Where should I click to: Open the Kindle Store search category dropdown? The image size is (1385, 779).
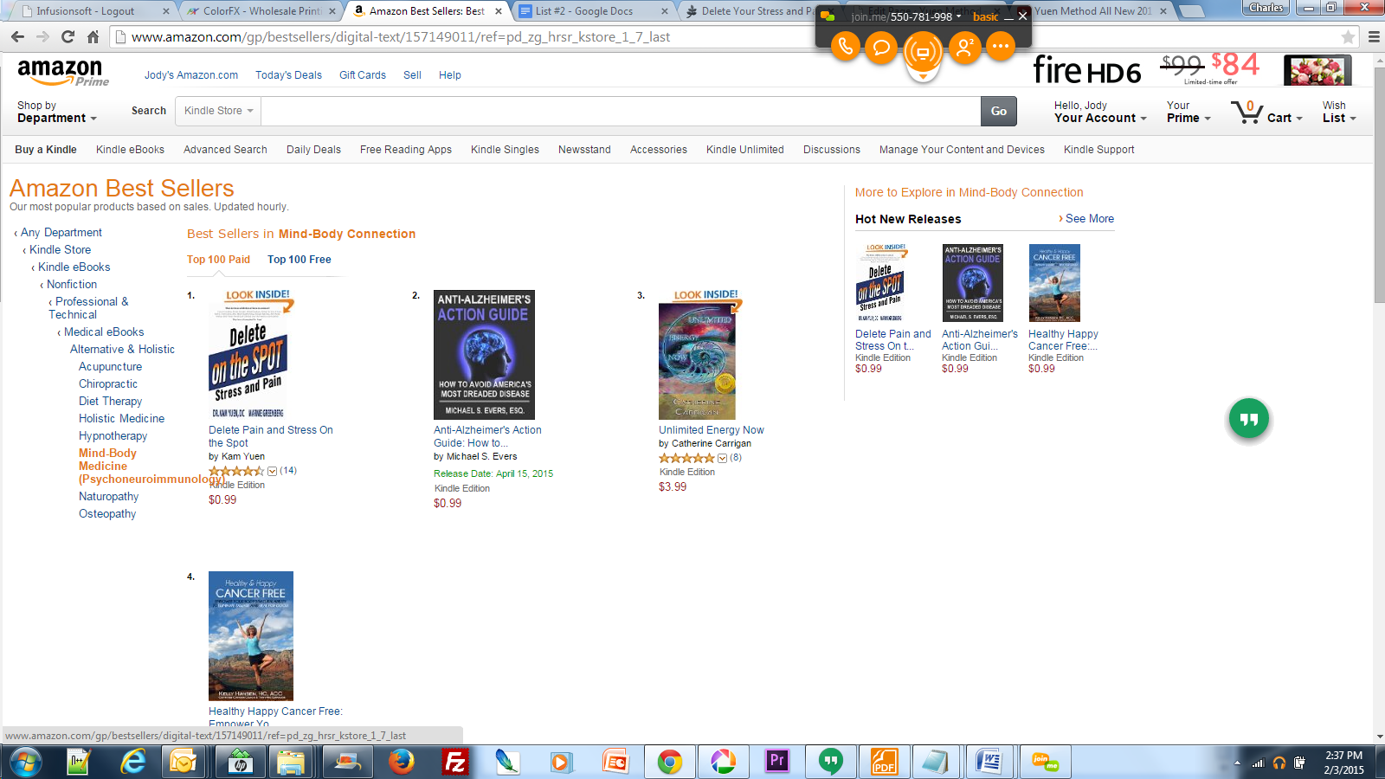pos(219,111)
